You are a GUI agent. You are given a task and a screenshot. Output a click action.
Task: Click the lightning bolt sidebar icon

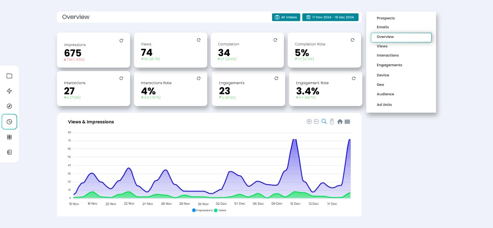pyautogui.click(x=9, y=91)
